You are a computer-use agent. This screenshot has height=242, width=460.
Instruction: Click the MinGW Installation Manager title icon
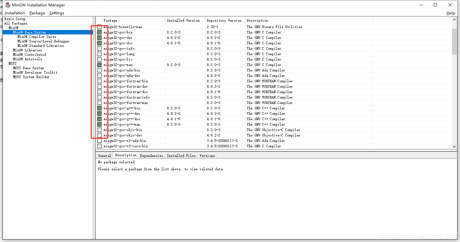coord(8,5)
